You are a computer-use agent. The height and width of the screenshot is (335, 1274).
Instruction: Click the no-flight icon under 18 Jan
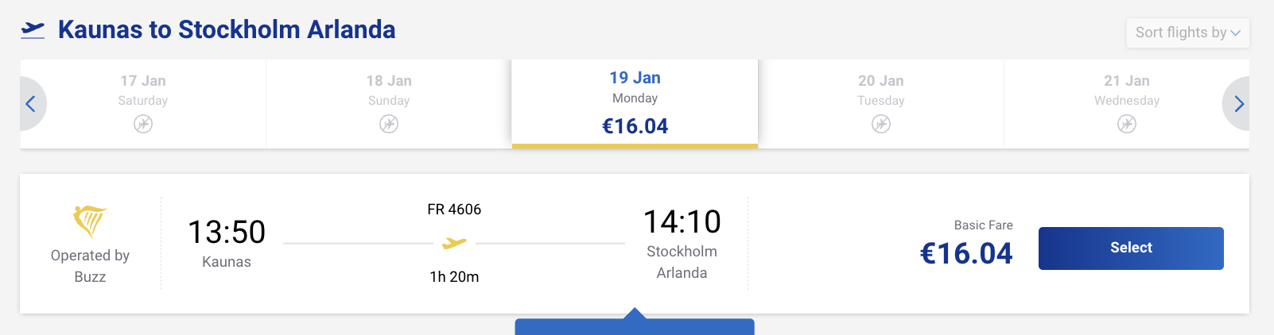click(x=389, y=124)
